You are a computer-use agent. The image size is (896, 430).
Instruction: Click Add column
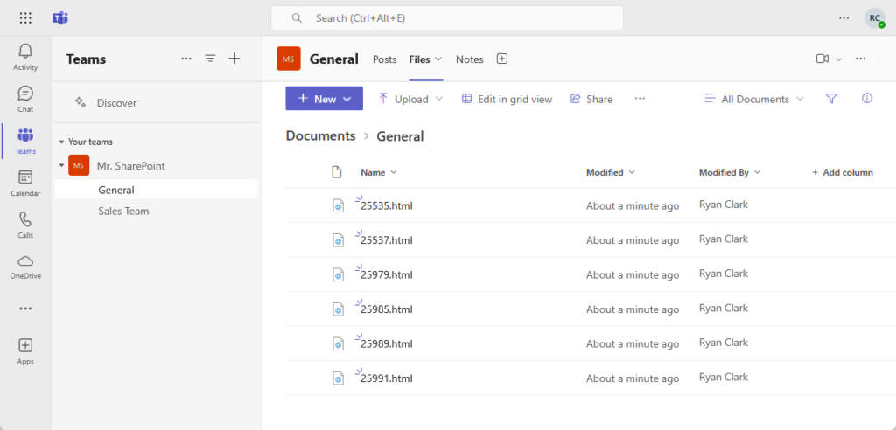(843, 172)
